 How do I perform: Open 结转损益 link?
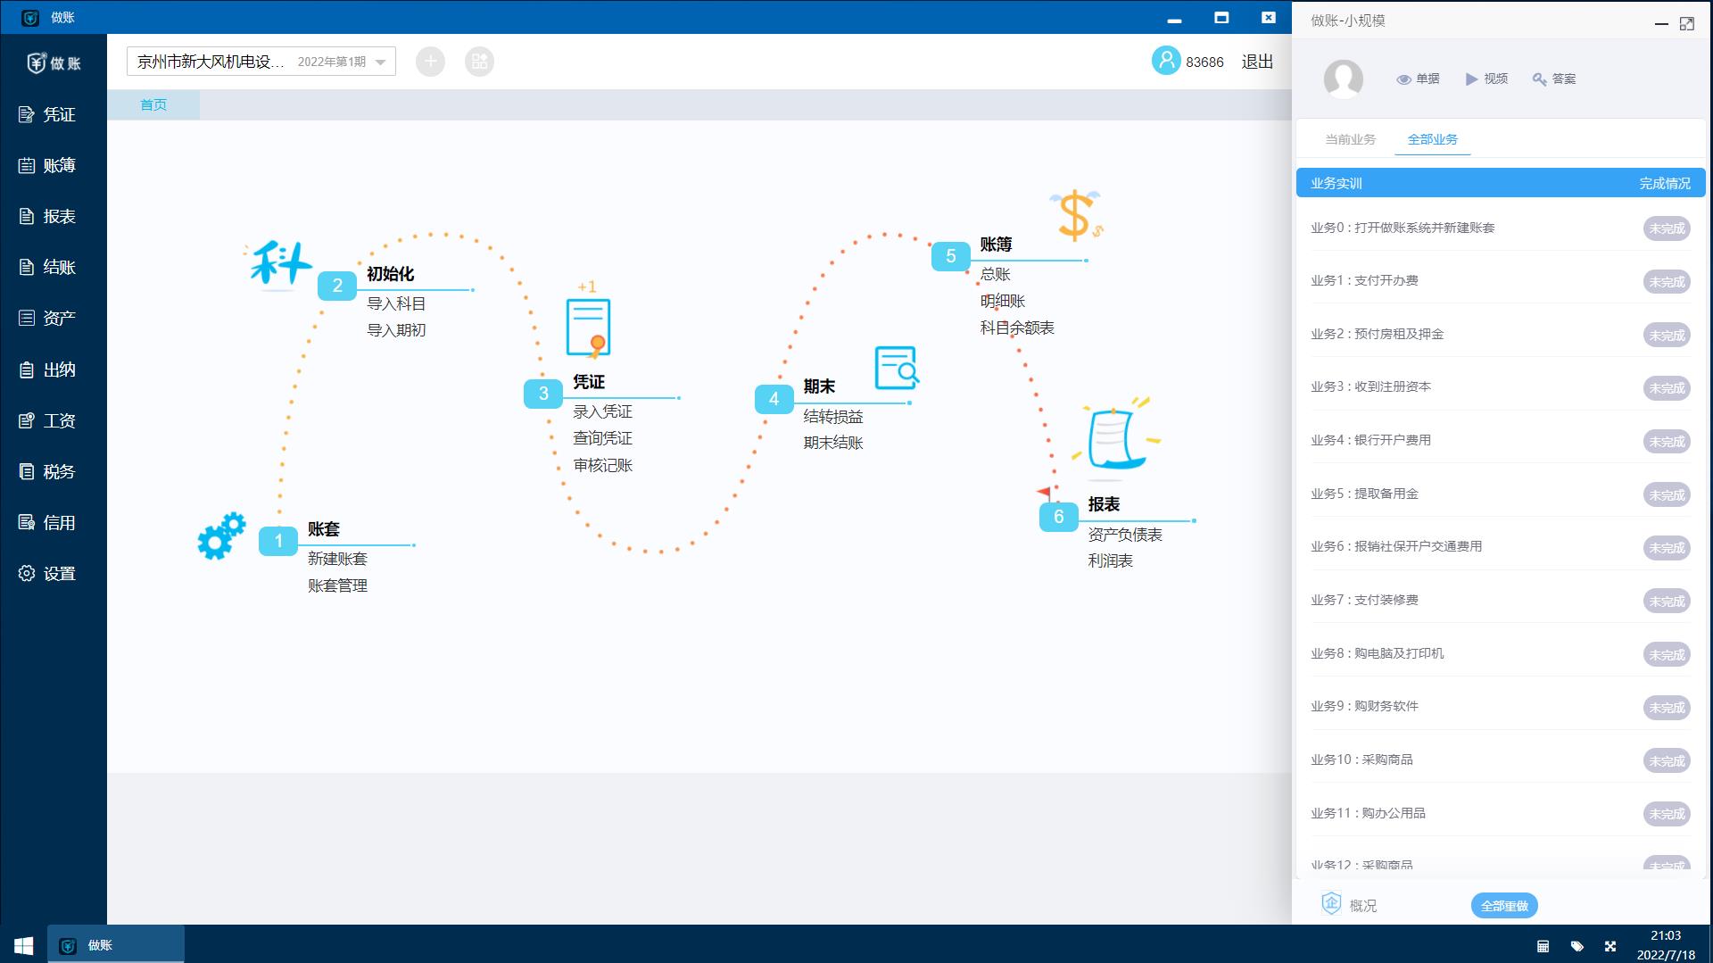(832, 417)
